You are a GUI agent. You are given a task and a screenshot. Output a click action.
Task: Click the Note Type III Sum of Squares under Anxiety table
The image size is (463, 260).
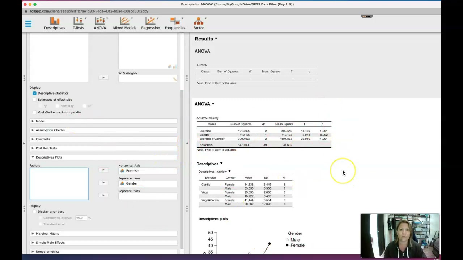pyautogui.click(x=216, y=150)
